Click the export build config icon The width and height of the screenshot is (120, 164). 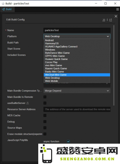tap(111, 20)
